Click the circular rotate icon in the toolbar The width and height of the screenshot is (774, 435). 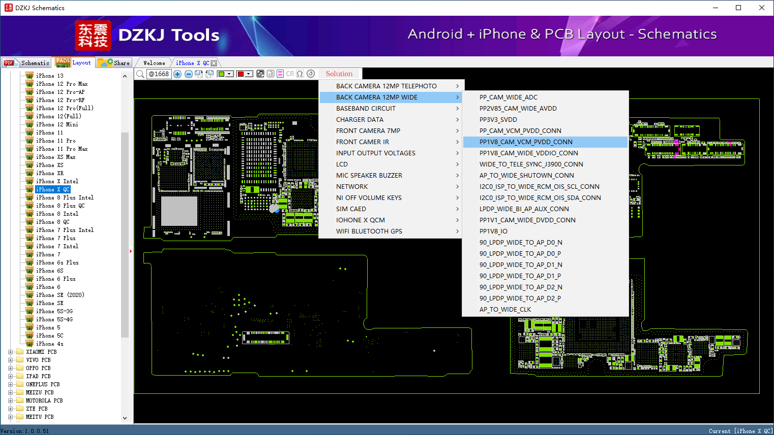click(311, 74)
